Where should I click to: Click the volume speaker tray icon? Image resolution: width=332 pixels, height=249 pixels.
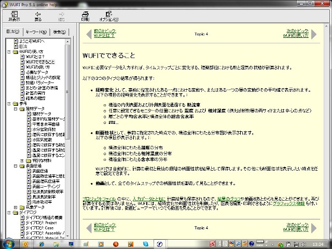[x=304, y=244]
